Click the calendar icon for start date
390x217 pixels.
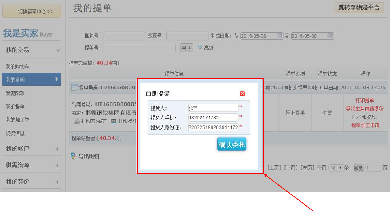point(279,36)
